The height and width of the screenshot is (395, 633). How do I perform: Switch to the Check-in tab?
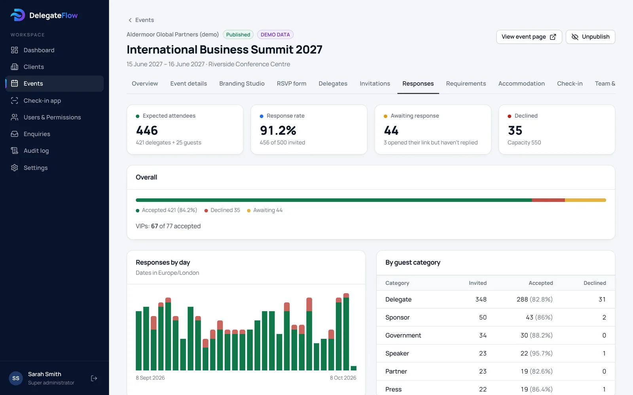570,84
